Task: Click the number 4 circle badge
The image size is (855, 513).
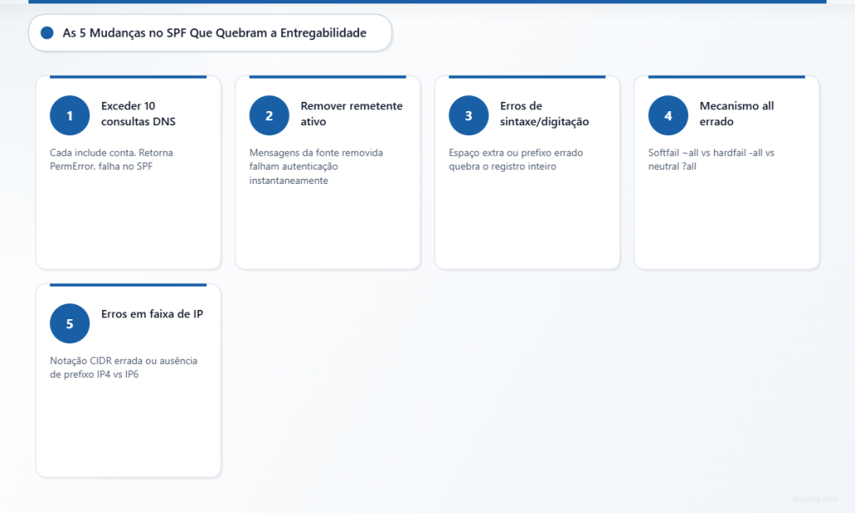Action: tap(669, 115)
